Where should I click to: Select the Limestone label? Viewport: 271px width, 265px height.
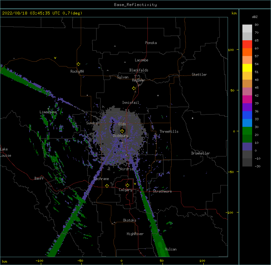coord(48,112)
